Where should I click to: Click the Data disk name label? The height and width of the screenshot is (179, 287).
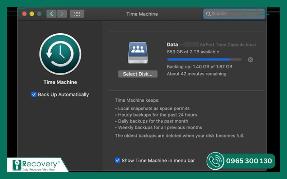coord(172,44)
